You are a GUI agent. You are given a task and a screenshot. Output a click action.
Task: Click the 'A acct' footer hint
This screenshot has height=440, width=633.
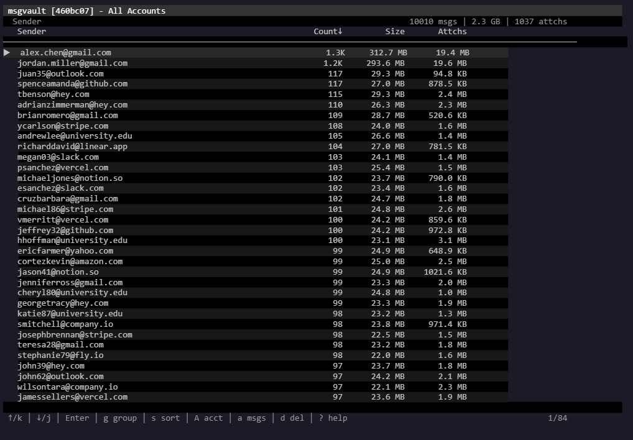208,418
